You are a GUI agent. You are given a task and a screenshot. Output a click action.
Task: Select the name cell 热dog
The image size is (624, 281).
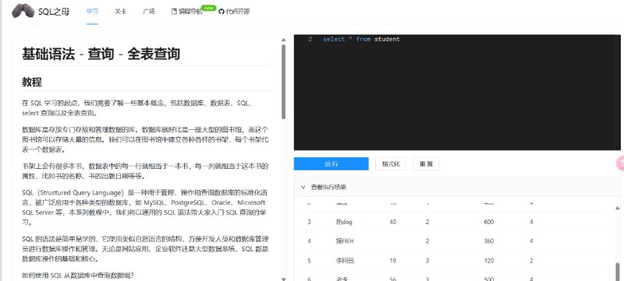point(344,222)
